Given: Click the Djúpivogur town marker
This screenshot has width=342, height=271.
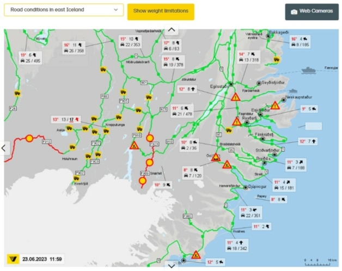Looking at the screenshot, I should (x=246, y=187).
